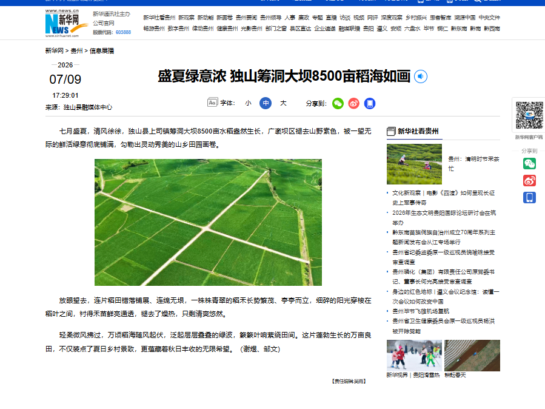This screenshot has height=409, width=545.
Task: Click 新华网 in the breadcrumb
Action: (x=54, y=51)
